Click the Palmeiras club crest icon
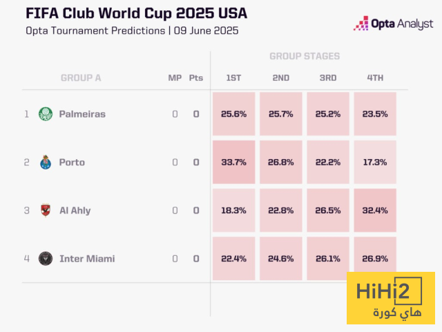This screenshot has width=442, height=332. tap(46, 113)
